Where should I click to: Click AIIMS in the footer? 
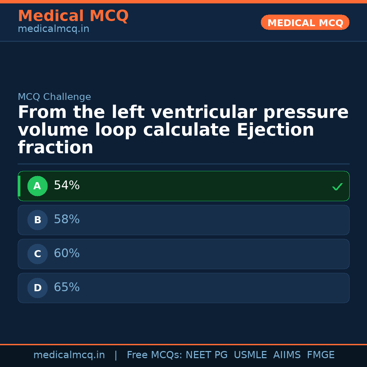click(287, 355)
